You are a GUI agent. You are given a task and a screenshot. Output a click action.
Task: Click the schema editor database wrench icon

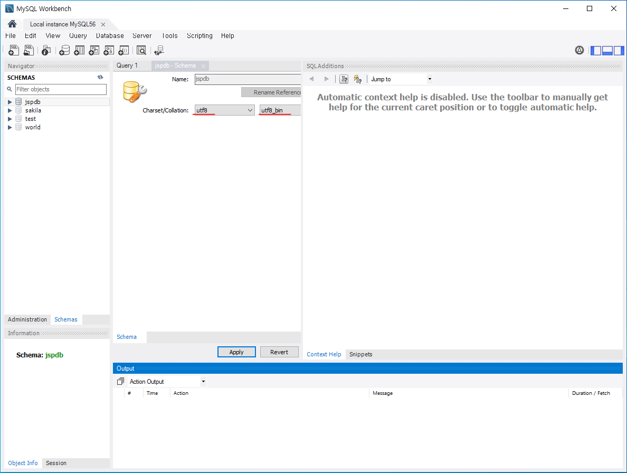coord(135,91)
